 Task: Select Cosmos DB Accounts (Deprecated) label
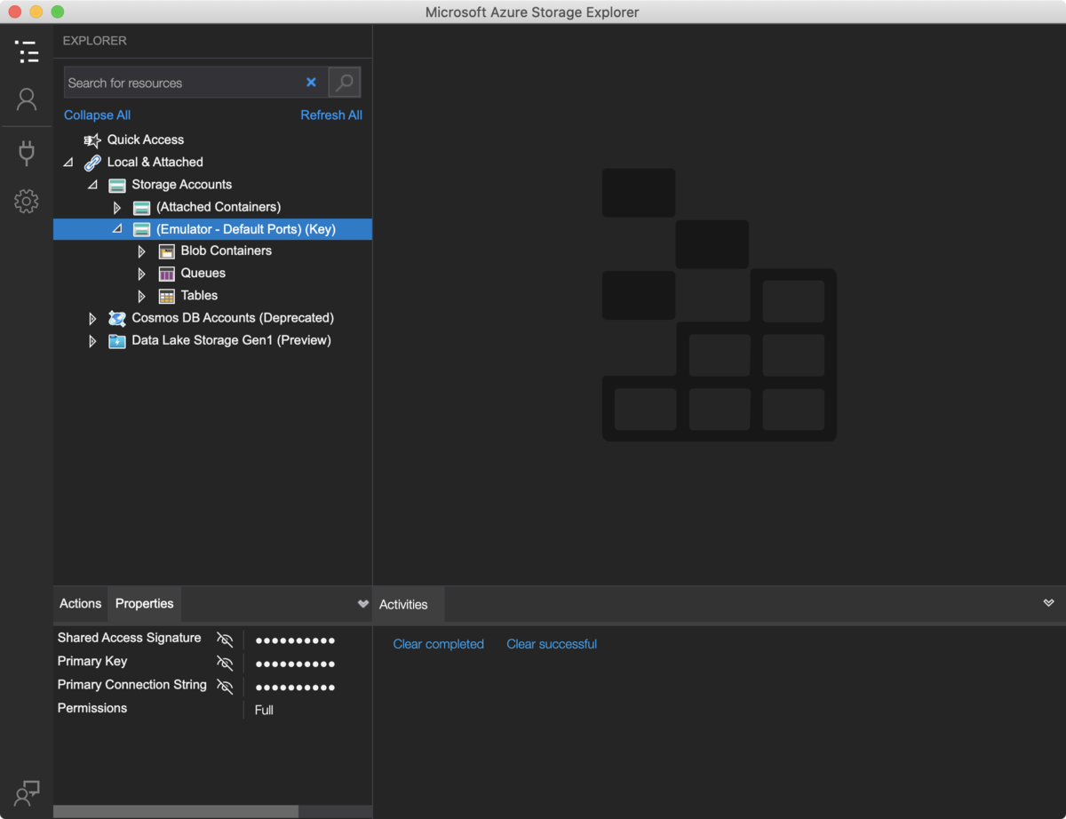point(233,317)
